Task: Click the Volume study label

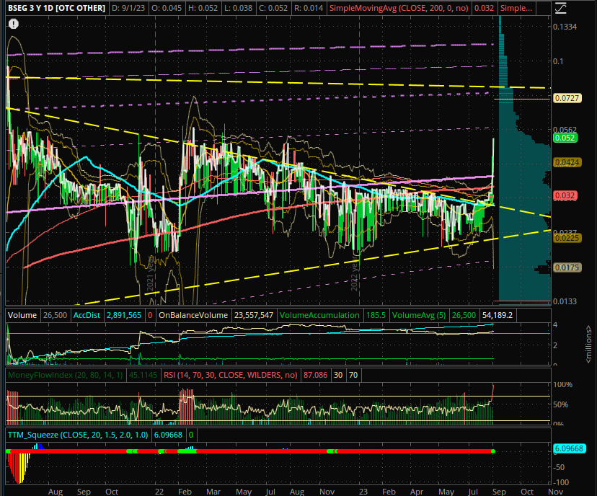Action: tap(22, 315)
